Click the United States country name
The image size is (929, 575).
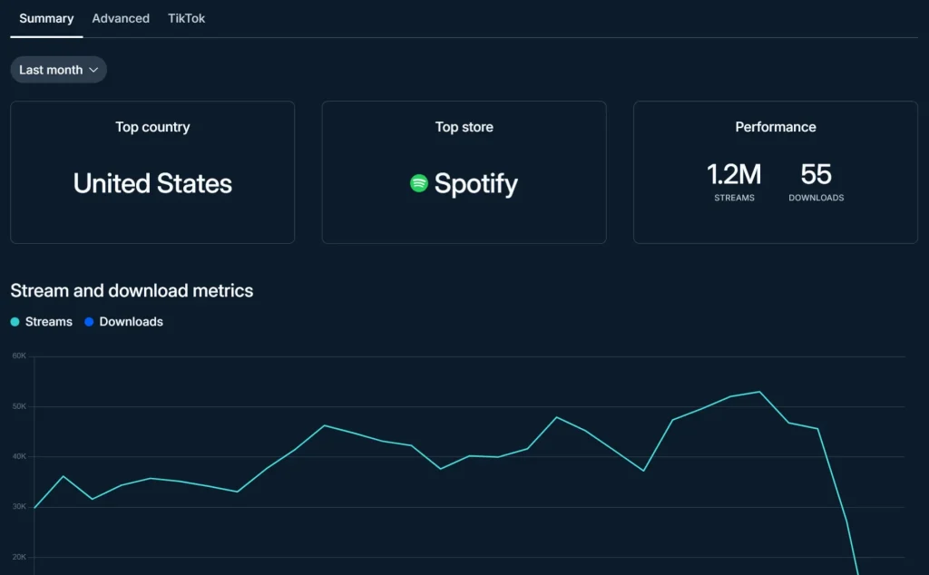(x=152, y=183)
